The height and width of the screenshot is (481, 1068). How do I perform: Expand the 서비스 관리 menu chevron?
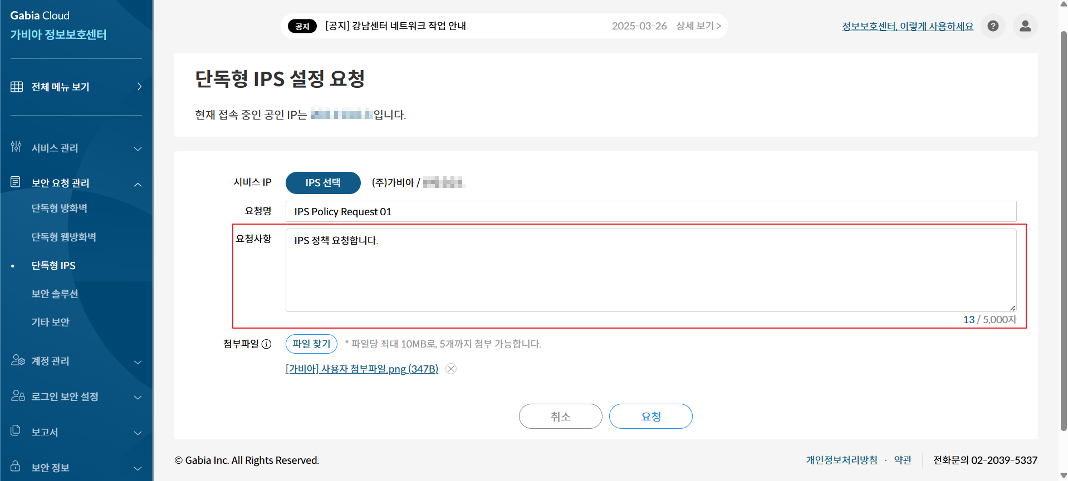pos(138,148)
